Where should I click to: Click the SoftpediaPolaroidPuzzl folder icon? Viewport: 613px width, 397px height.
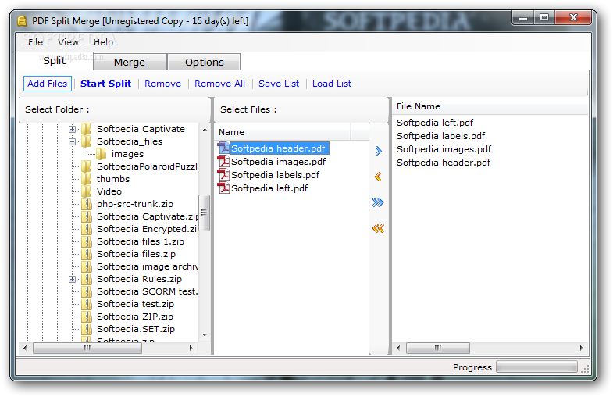click(x=87, y=166)
